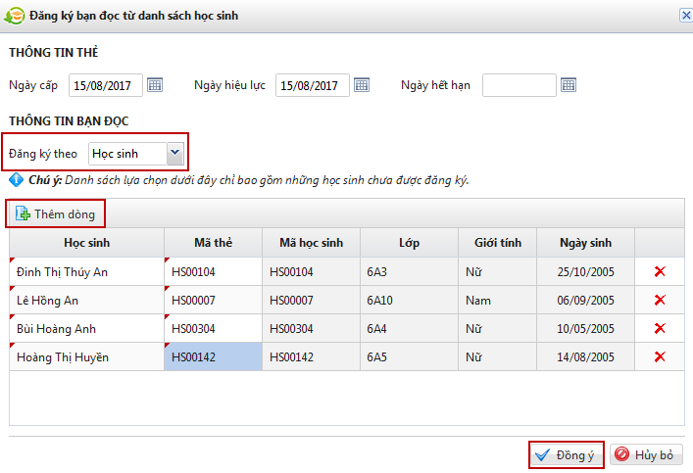Remove the Lê Hồng An row

click(x=660, y=300)
